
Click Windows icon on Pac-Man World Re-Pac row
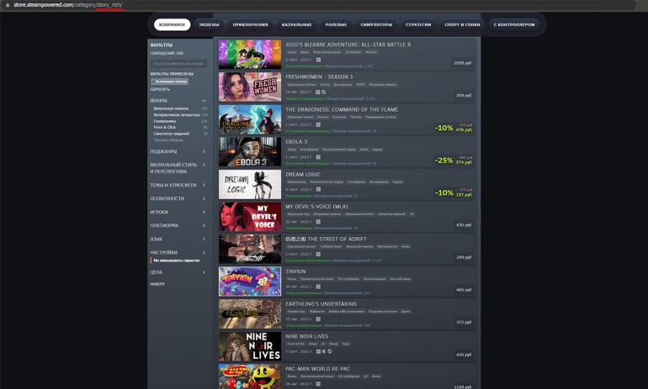tap(318, 384)
